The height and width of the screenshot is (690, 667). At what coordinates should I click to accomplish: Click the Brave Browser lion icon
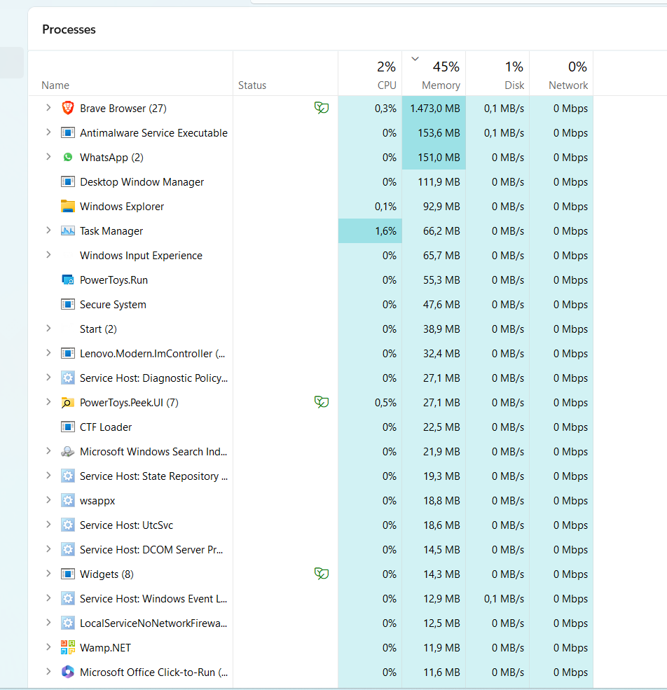click(x=68, y=108)
